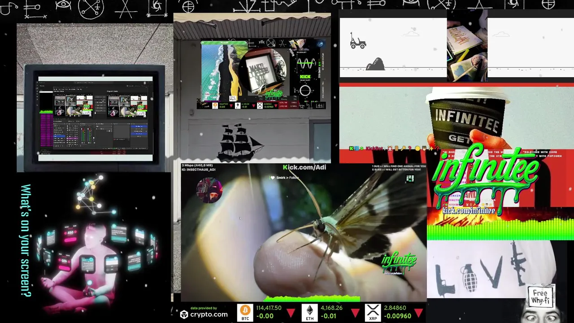Viewport: 574px width, 323px height.
Task: Open the Kick.com/Adi link text
Action: 304,167
